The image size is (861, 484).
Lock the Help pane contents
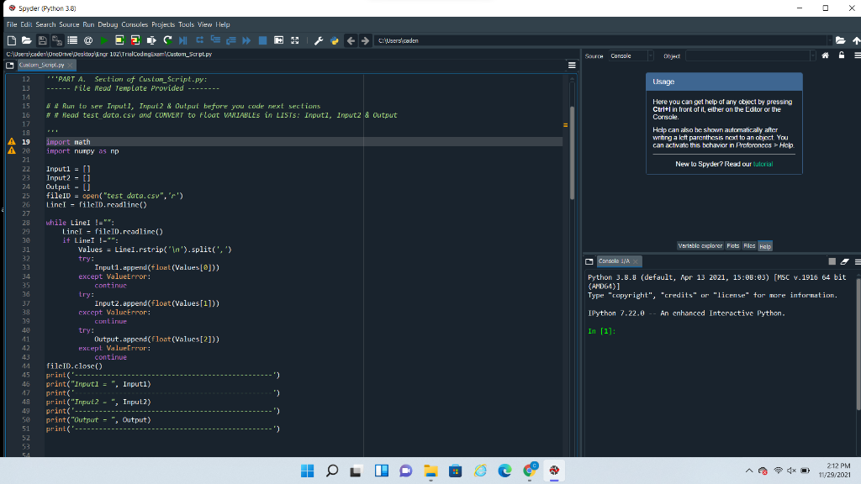pyautogui.click(x=841, y=55)
